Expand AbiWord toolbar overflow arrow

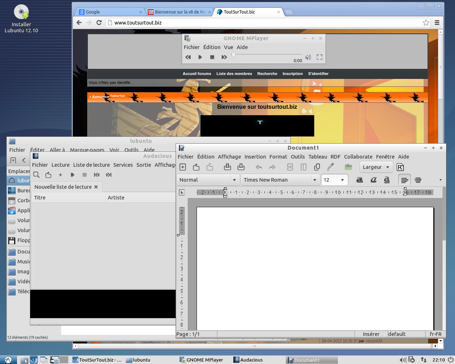click(440, 180)
